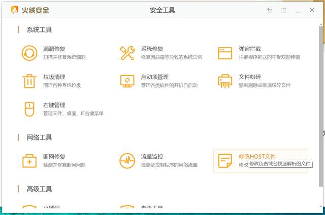Open the 漏洞修复 vulnerability repair icon
Image resolution: width=325 pixels, height=215 pixels.
(29, 53)
